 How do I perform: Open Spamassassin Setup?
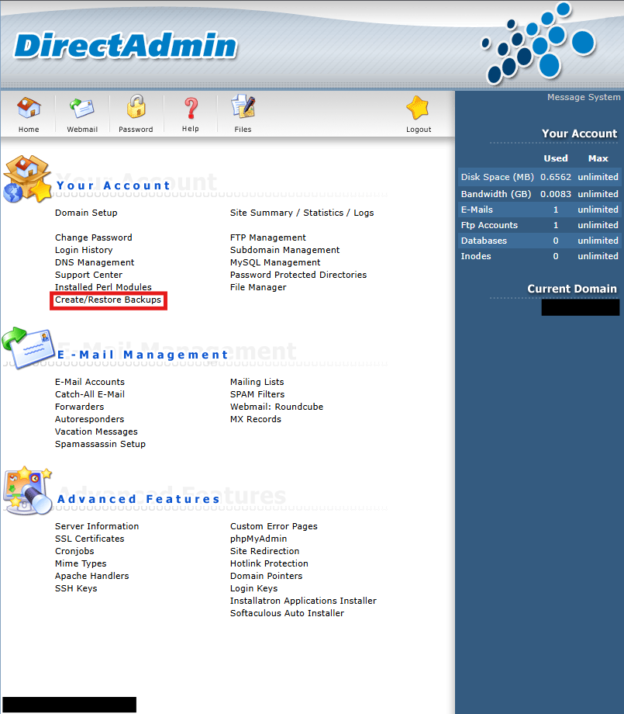click(x=100, y=444)
